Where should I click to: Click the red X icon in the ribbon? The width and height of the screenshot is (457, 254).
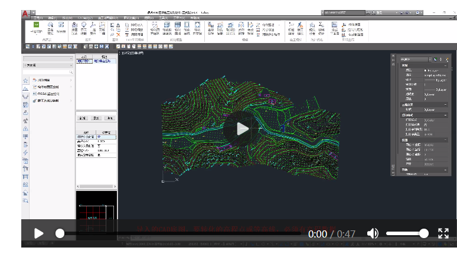tap(118, 35)
